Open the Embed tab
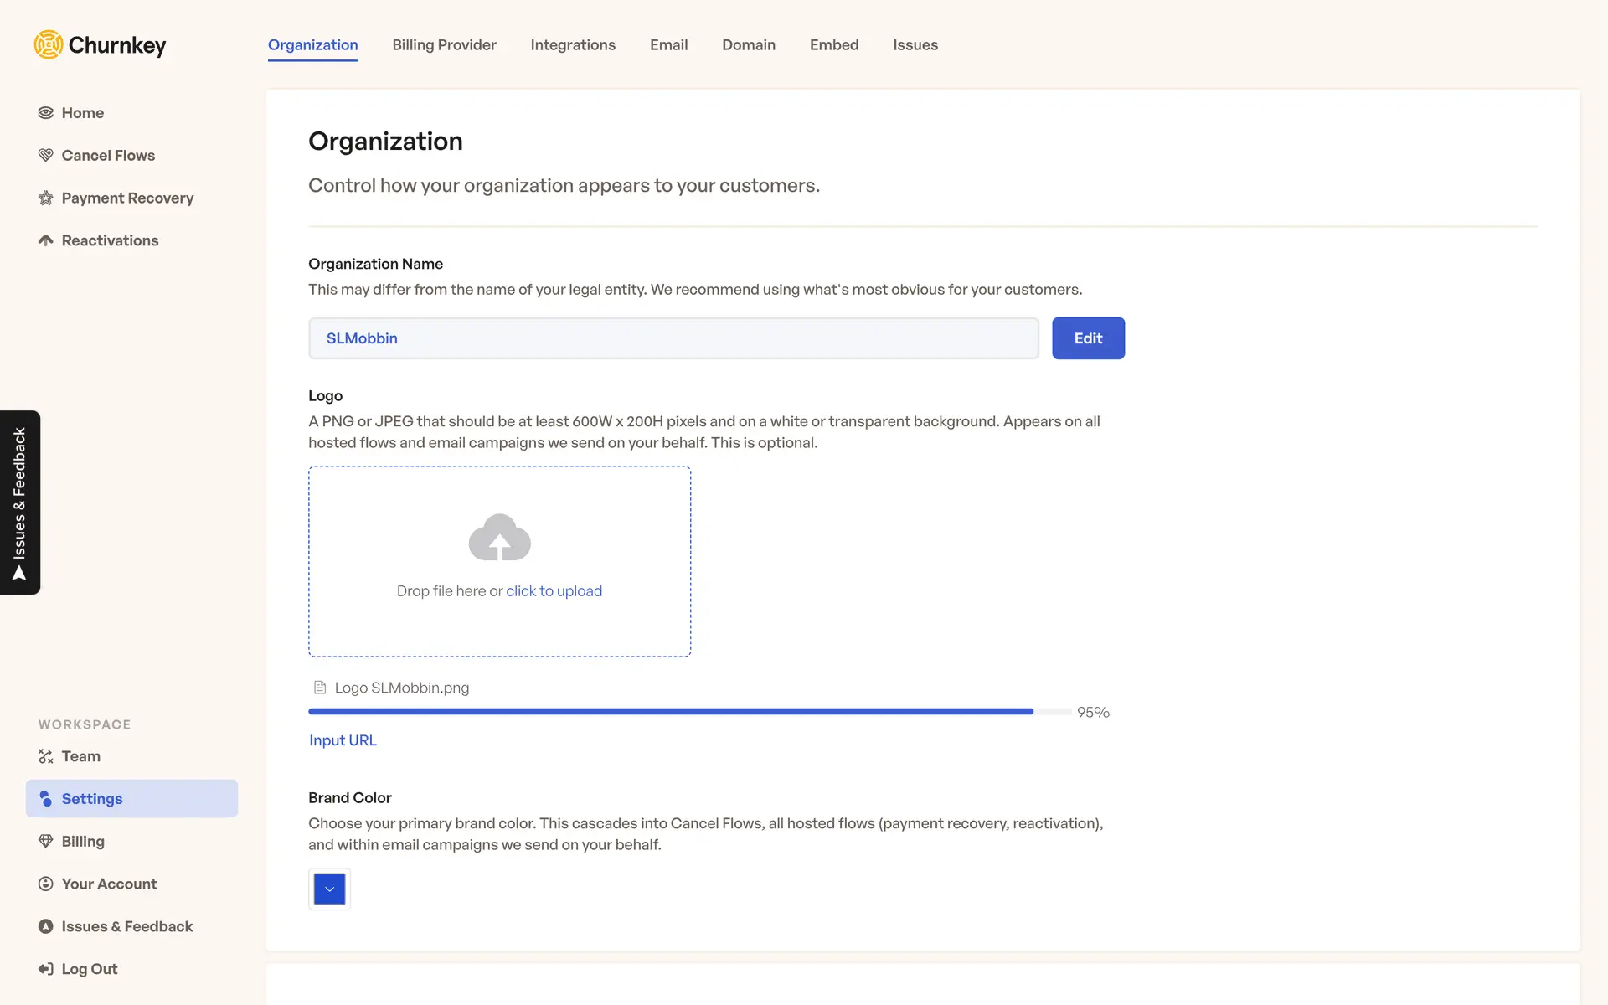This screenshot has height=1005, width=1608. pyautogui.click(x=833, y=45)
